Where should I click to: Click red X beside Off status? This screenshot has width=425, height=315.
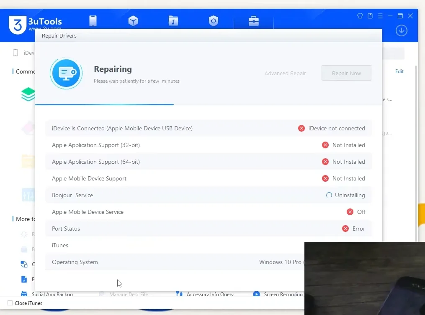350,212
